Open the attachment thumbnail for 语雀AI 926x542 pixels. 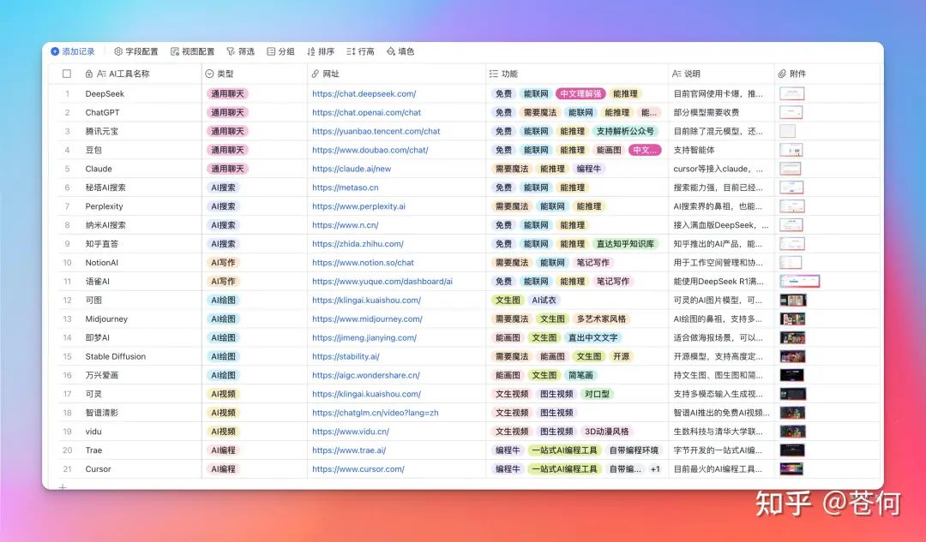(x=799, y=282)
